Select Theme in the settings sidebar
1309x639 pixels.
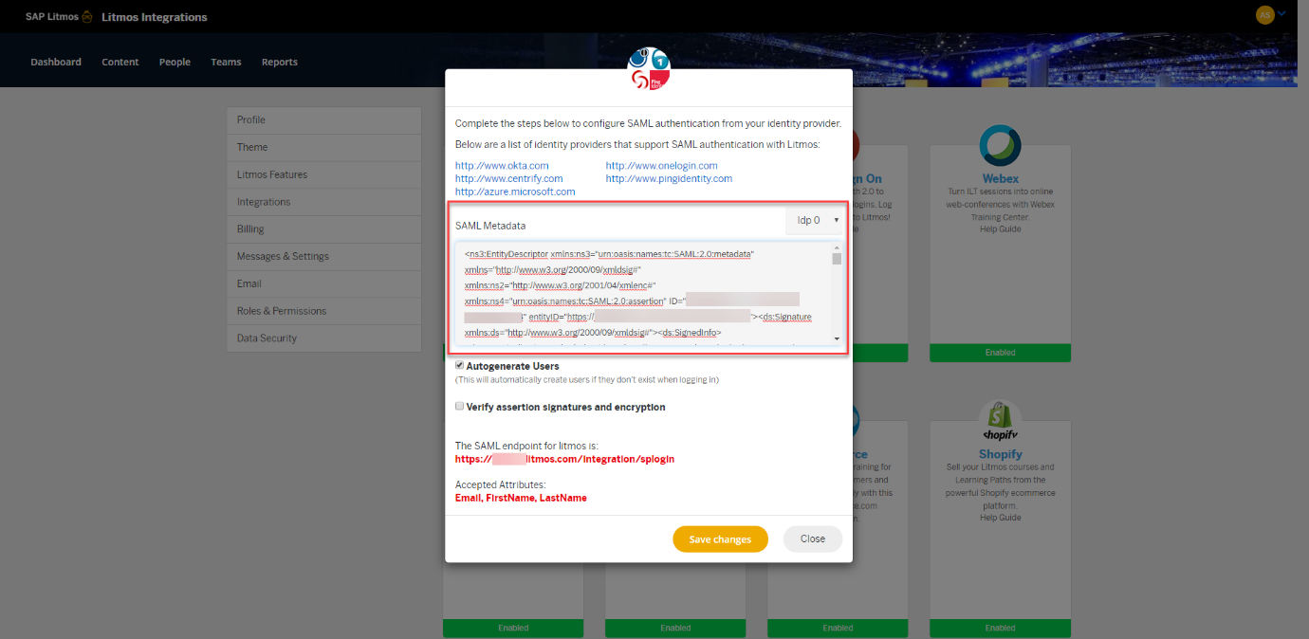[x=323, y=148]
